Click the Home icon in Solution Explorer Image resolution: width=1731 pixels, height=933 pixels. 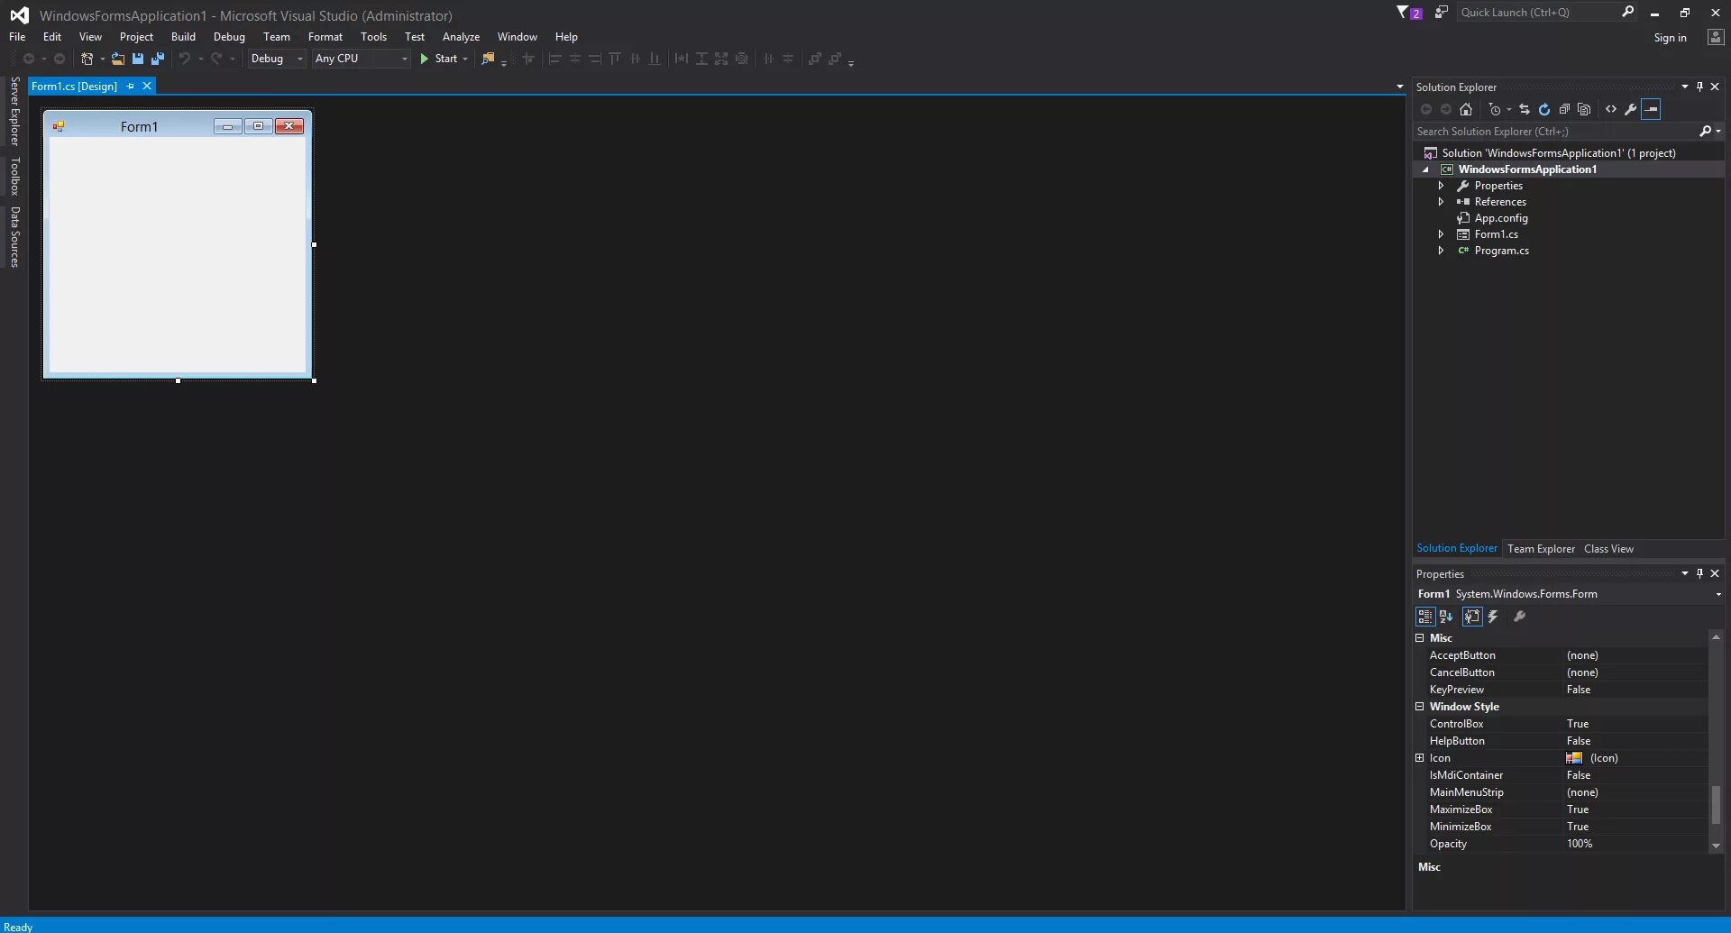(1466, 109)
